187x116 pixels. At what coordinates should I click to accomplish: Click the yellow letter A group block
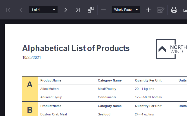pyautogui.click(x=30, y=85)
